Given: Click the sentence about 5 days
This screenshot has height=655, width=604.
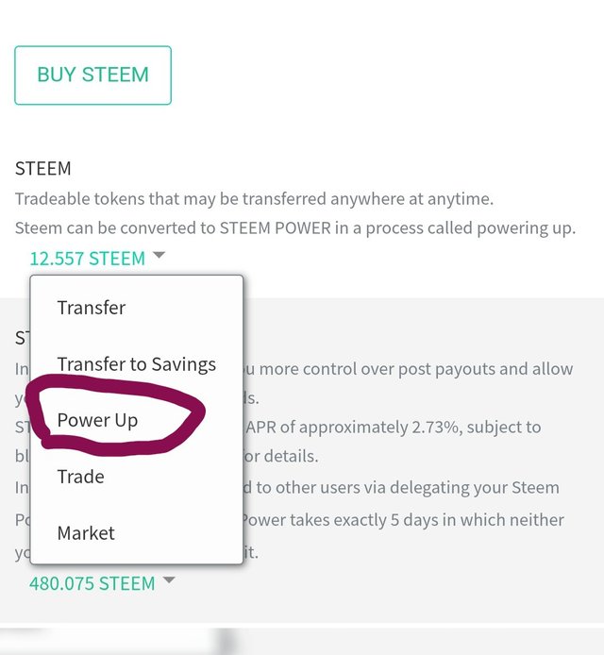Looking at the screenshot, I should tap(403, 520).
